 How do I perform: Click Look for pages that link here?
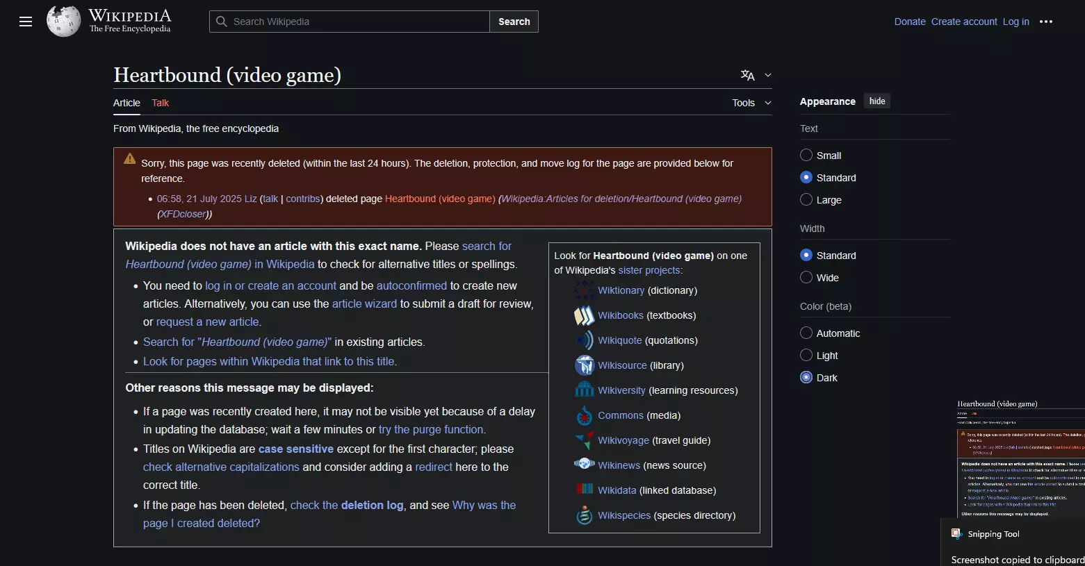[268, 361]
